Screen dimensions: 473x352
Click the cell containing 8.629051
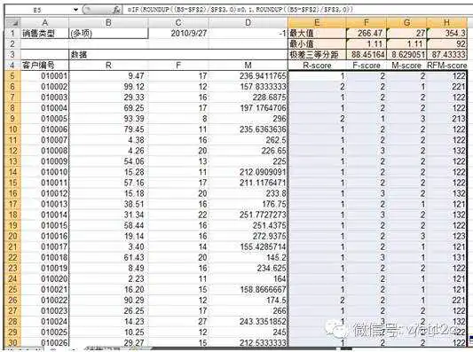(406, 55)
